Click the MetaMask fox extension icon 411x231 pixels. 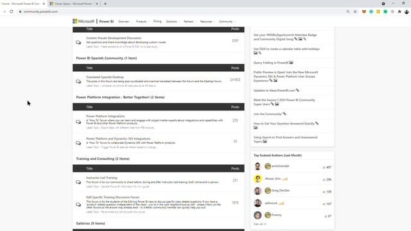[364, 12]
